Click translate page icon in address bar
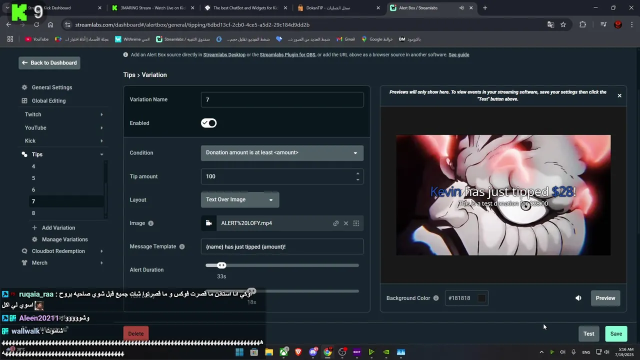 click(550, 24)
